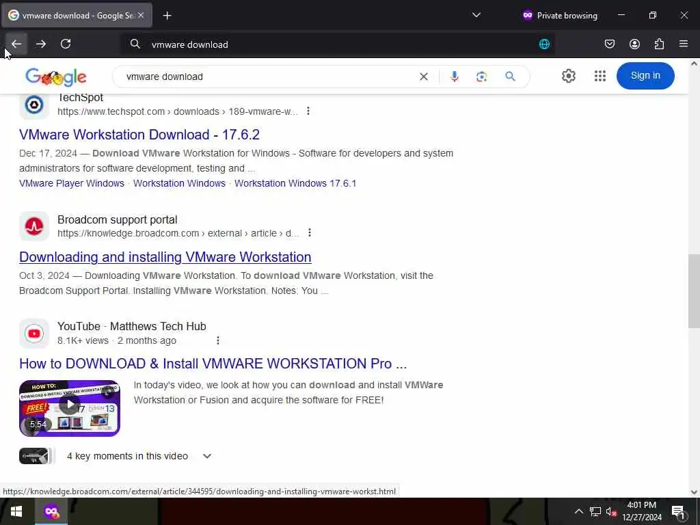Open more options for YouTube result
The height and width of the screenshot is (525, 700).
218,340
